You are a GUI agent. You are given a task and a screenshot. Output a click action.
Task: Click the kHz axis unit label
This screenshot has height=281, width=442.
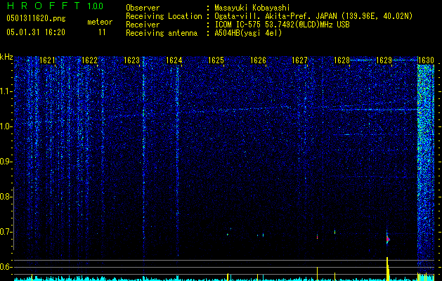6,57
